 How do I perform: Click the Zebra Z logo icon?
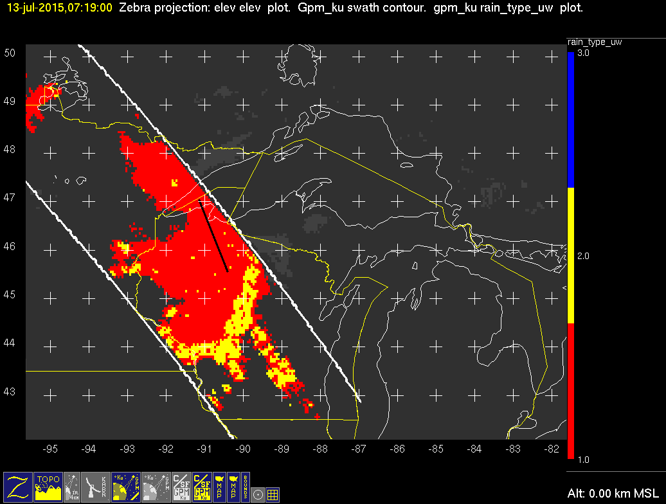[18, 487]
